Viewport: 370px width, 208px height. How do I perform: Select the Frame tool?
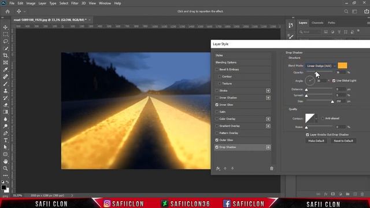(x=5, y=63)
